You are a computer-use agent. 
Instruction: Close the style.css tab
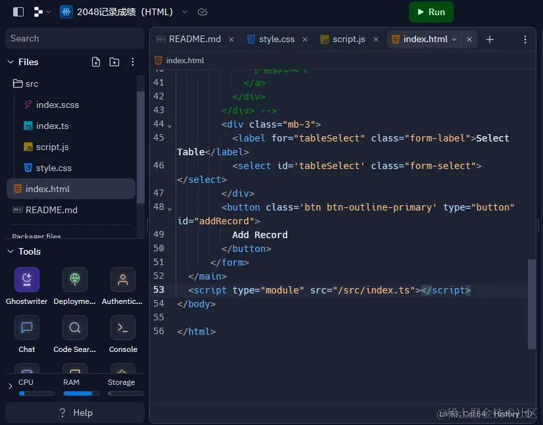click(x=305, y=39)
